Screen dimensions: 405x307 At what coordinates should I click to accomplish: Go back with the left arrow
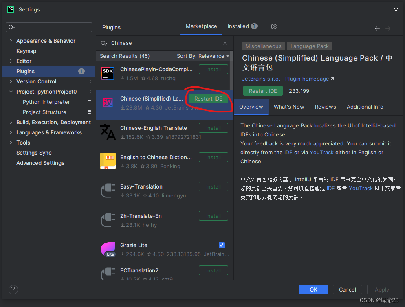377,29
